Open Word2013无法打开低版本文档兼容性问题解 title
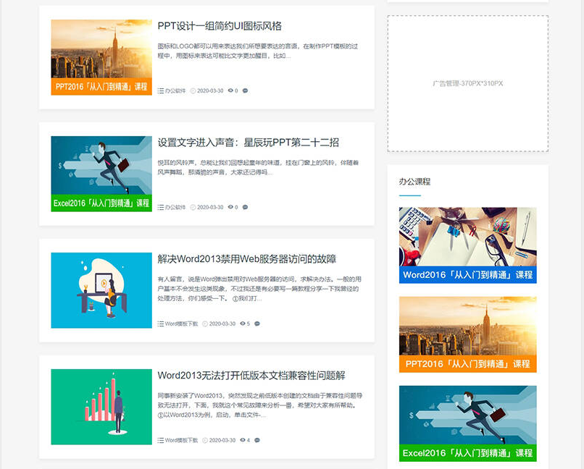The image size is (584, 469). [251, 376]
